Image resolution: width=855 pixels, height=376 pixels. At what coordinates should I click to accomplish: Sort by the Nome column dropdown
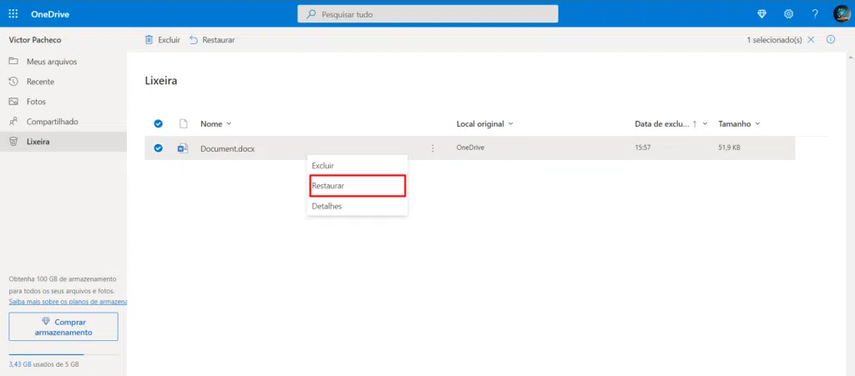216,123
